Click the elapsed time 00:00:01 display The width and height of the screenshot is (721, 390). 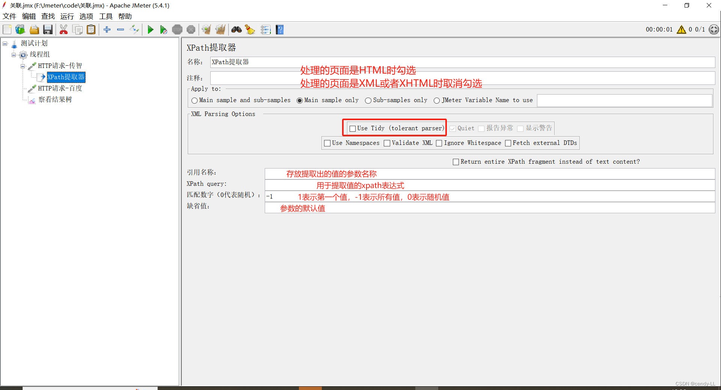659,29
